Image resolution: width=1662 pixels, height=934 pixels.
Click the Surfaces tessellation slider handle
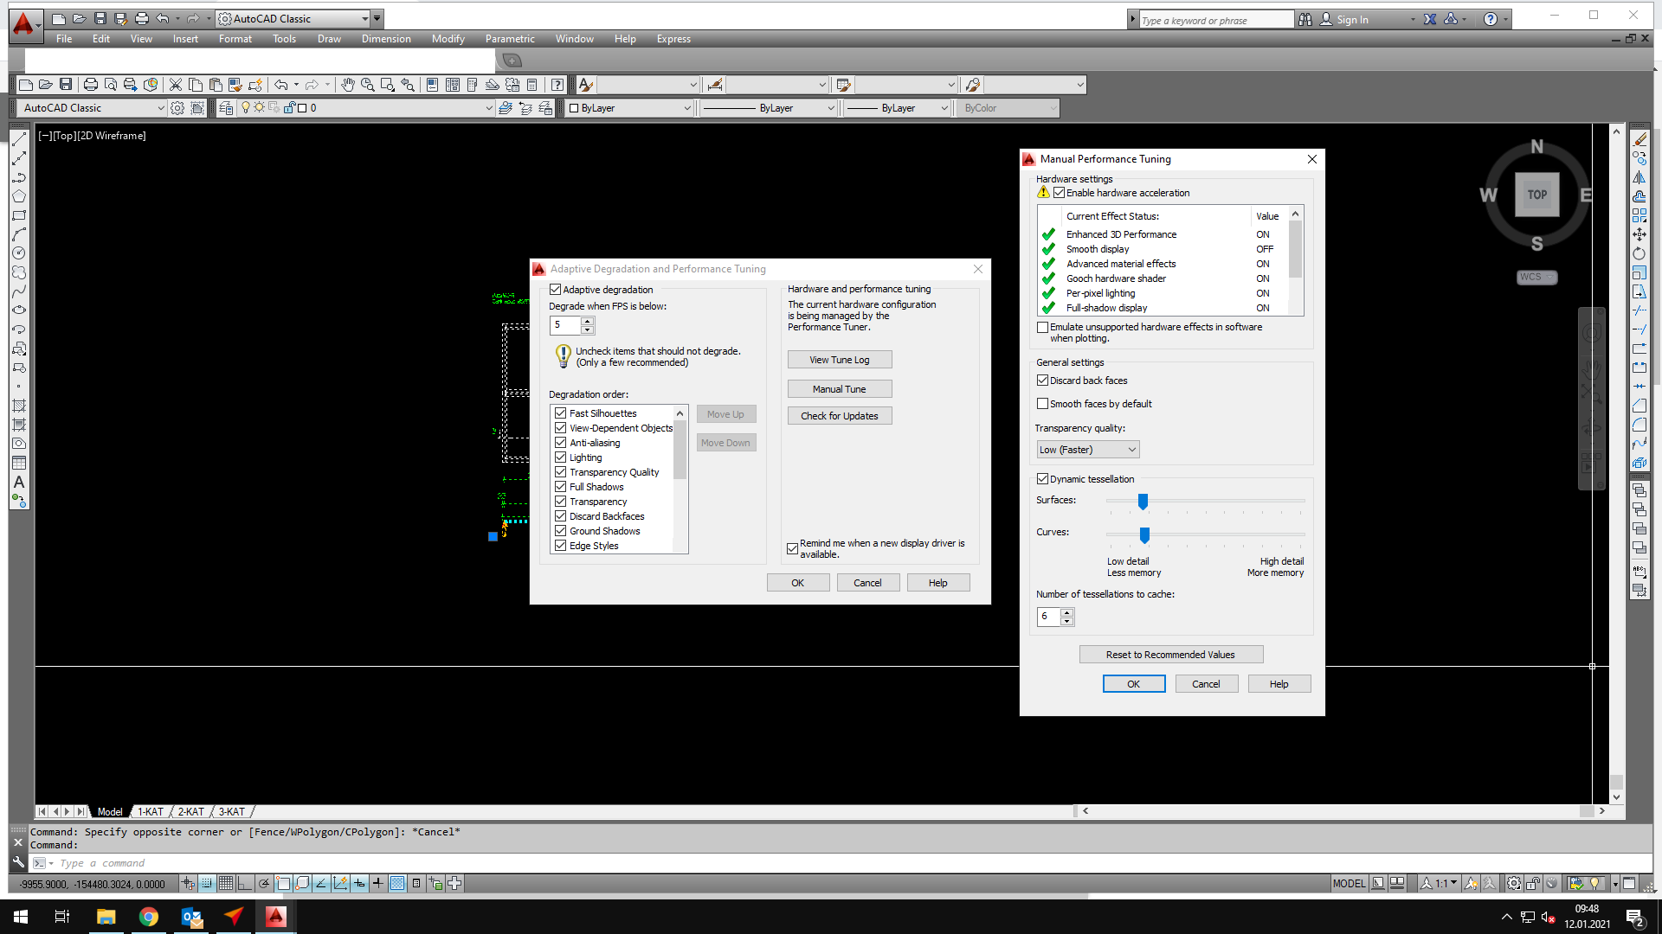[1143, 502]
